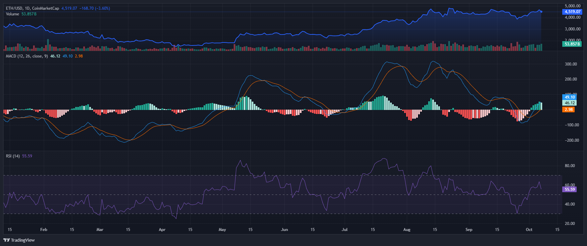
Task: Select the orange 2.98 signal value tag
Action: pos(569,110)
